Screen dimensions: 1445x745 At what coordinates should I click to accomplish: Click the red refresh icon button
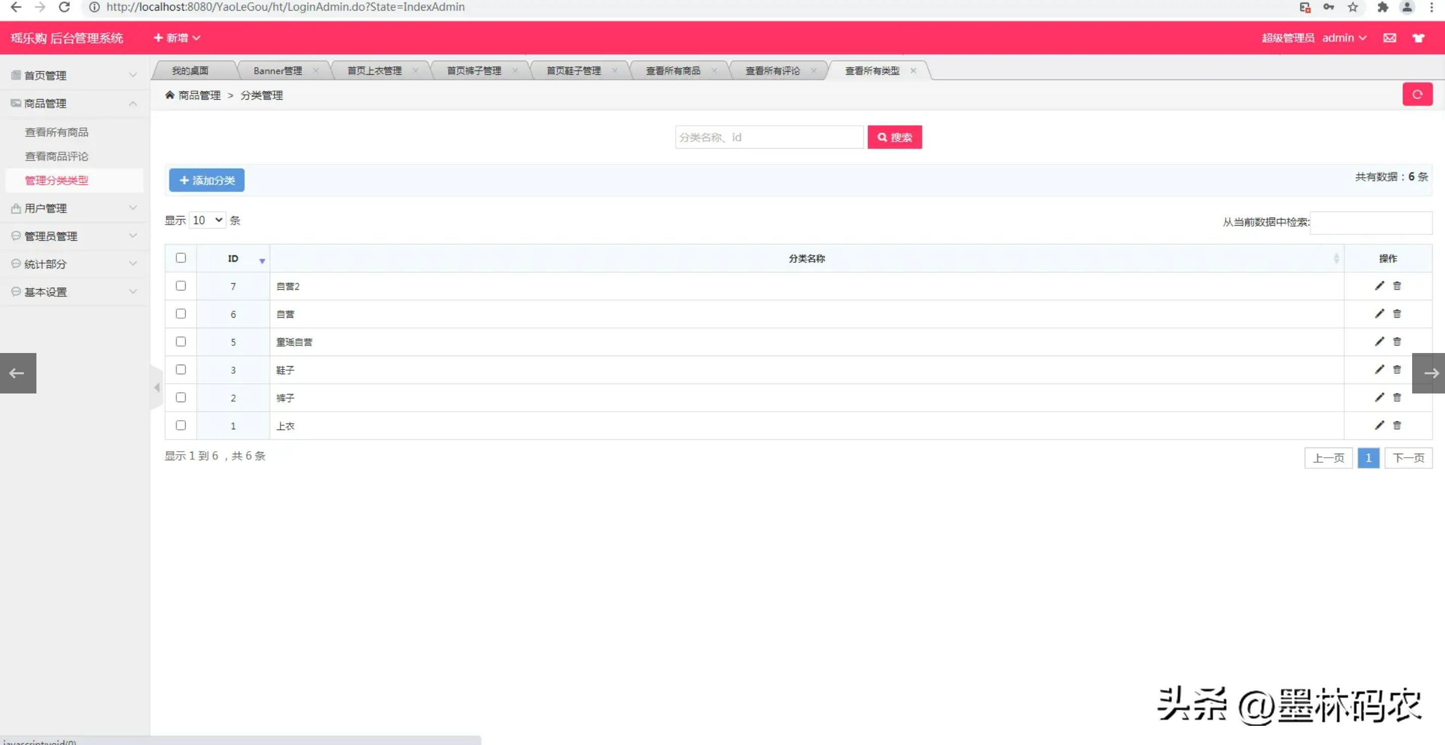coord(1417,94)
